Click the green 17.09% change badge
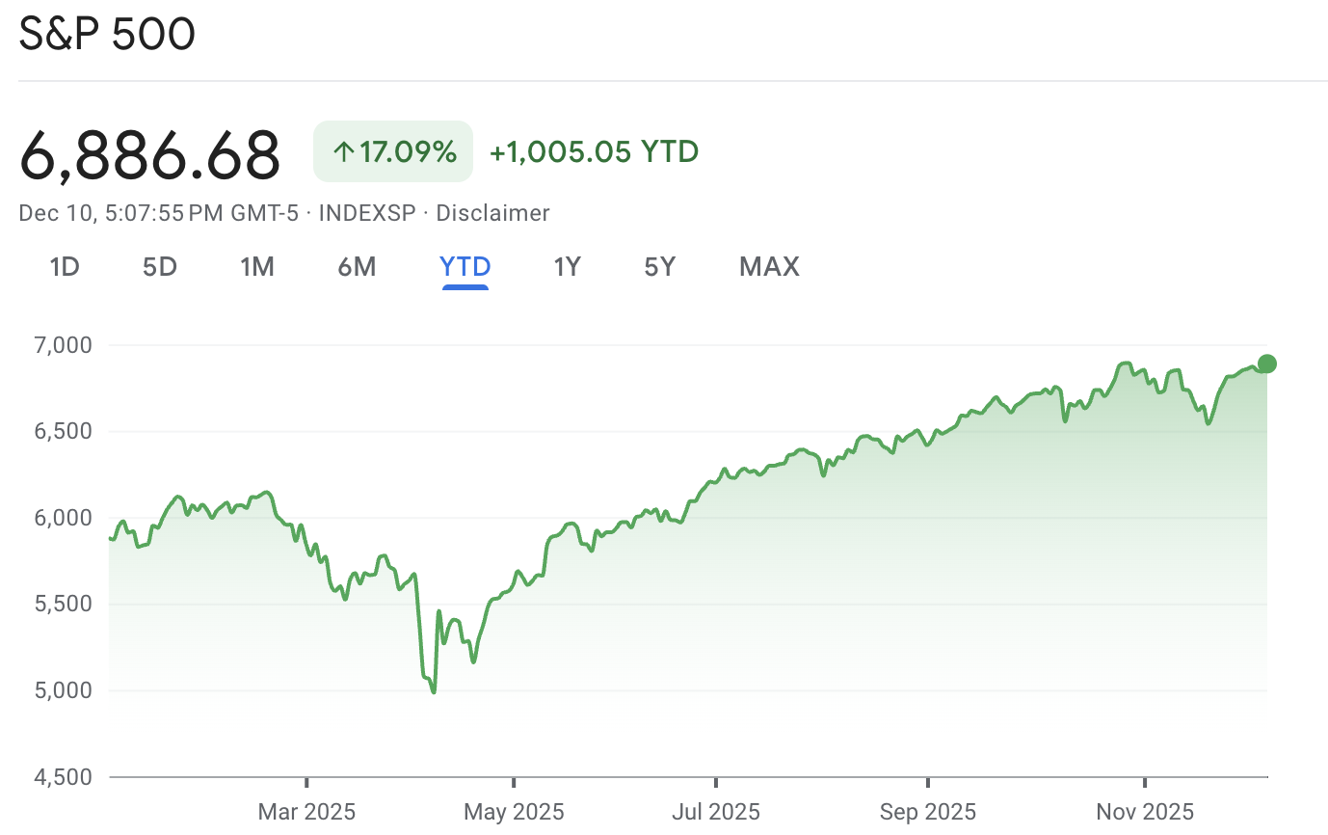The image size is (1328, 835). pos(392,151)
